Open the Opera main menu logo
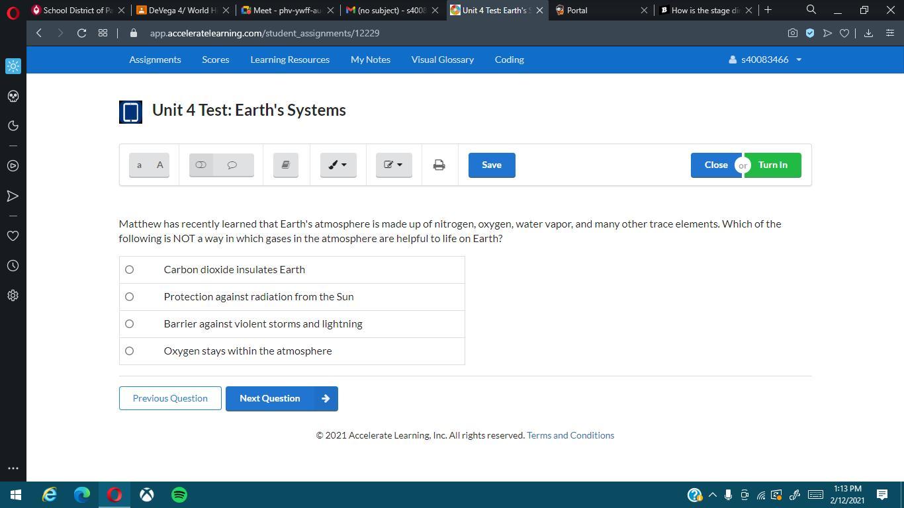The width and height of the screenshot is (904, 508). [x=13, y=11]
